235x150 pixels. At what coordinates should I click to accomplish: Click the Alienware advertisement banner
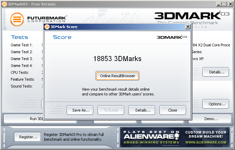(x=175, y=137)
